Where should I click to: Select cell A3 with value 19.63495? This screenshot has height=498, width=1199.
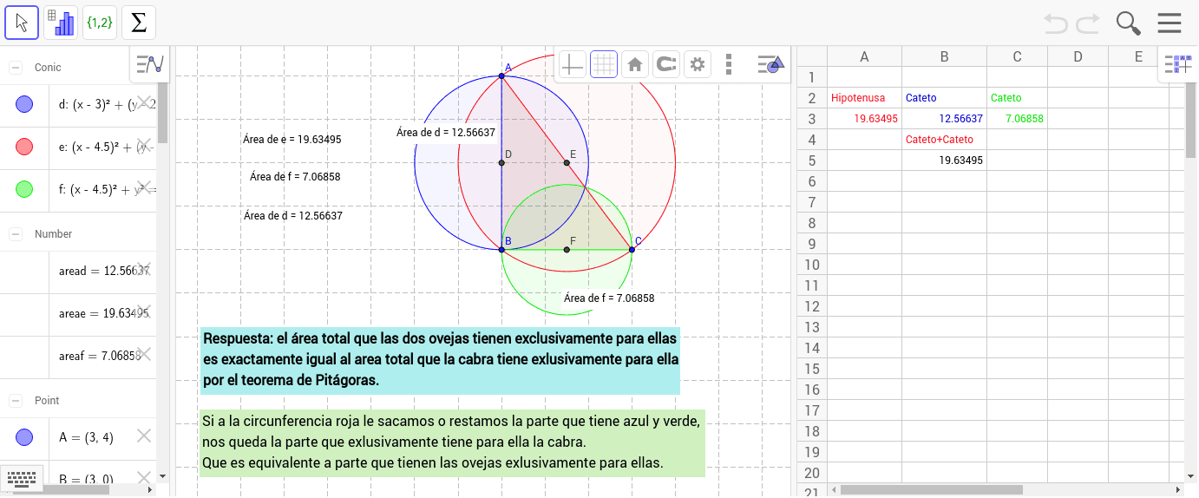(x=864, y=119)
